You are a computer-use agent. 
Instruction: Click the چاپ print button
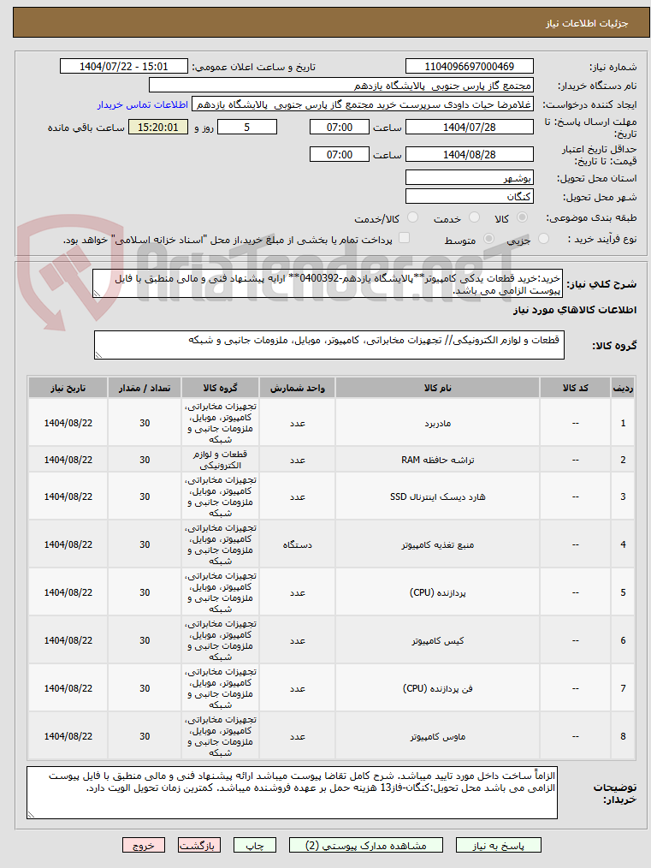click(x=255, y=845)
